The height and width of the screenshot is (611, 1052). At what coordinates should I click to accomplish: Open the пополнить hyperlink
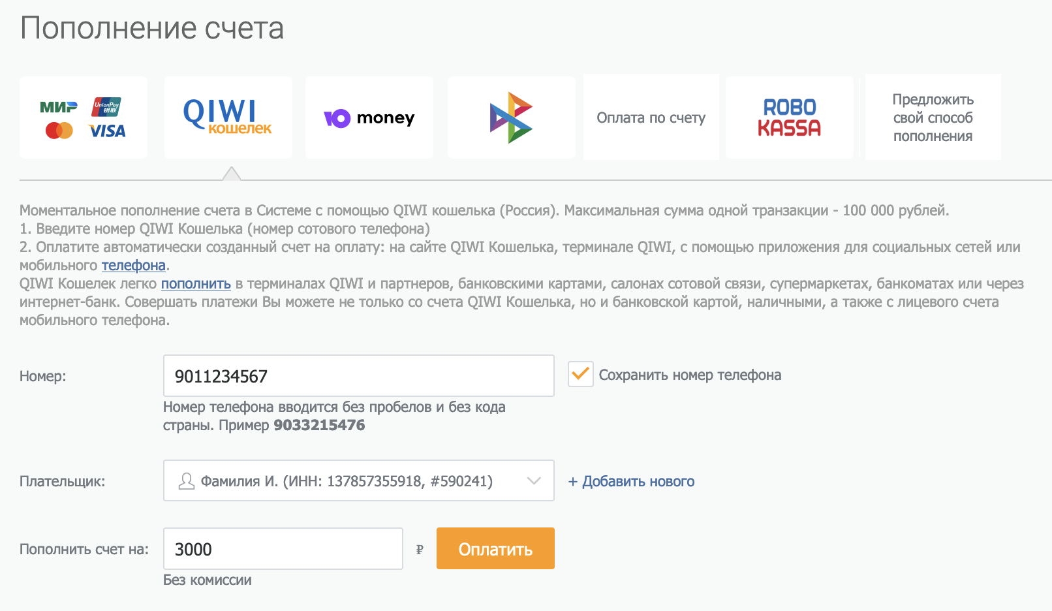pos(196,284)
